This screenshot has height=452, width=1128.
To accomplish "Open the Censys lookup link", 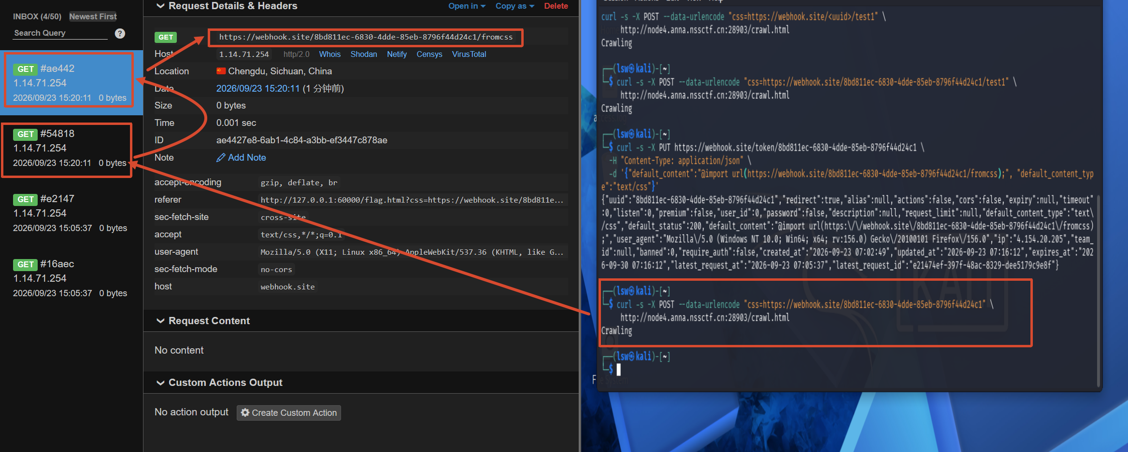I will [x=429, y=54].
